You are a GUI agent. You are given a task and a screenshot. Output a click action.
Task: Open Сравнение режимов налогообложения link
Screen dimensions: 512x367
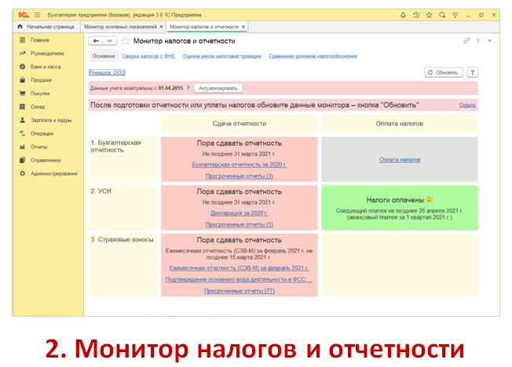[x=313, y=56]
